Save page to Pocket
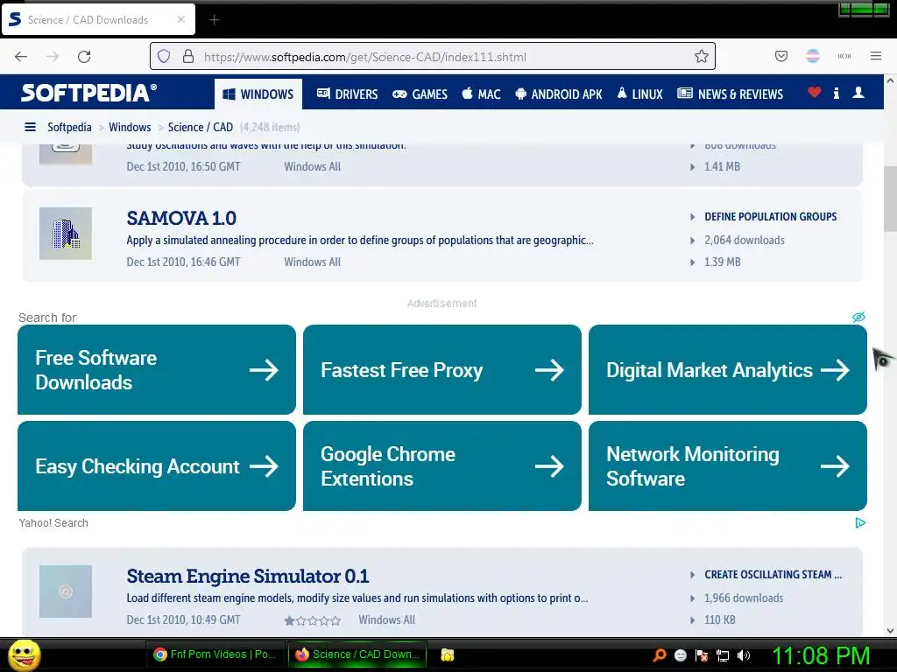Screen dimensions: 897x672 coord(780,57)
